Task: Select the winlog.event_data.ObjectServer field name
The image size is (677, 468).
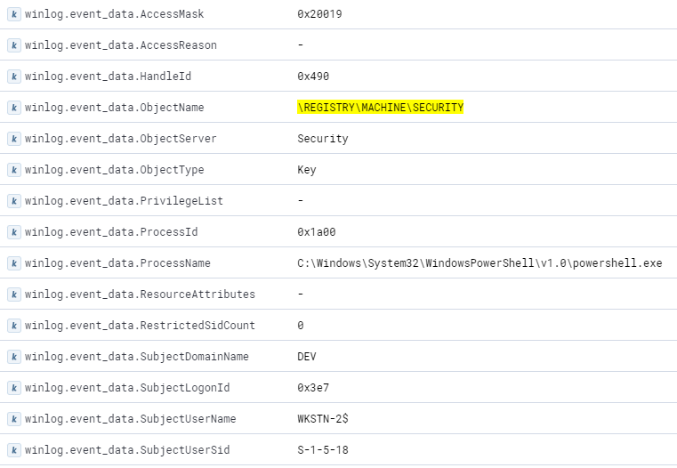Action: click(120, 139)
